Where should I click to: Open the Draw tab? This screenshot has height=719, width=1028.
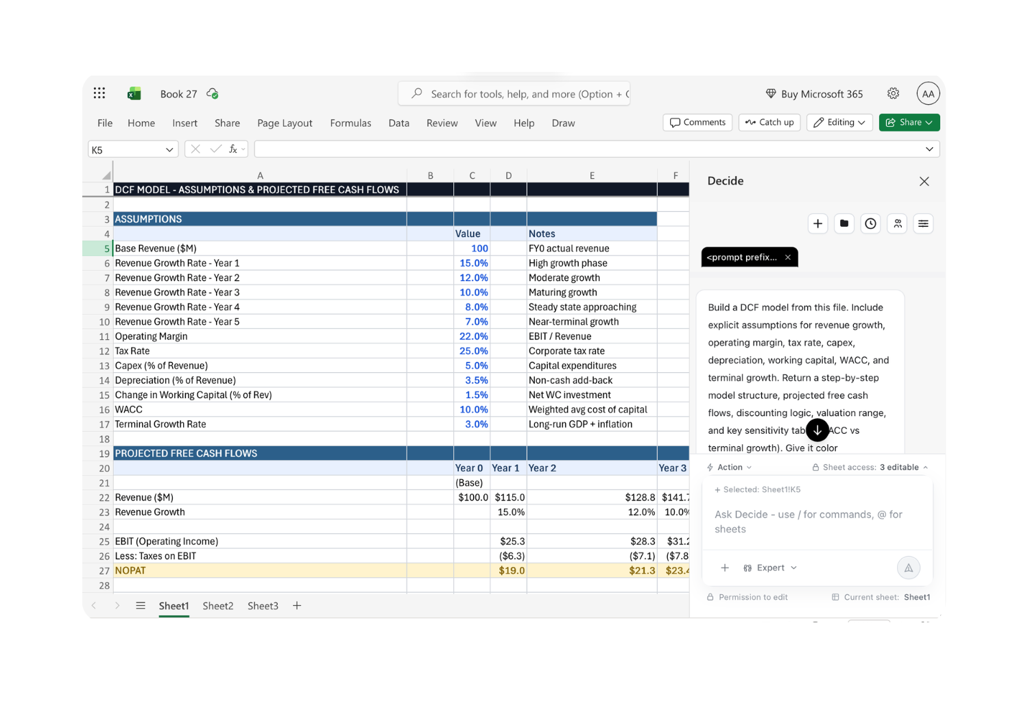[x=563, y=123]
